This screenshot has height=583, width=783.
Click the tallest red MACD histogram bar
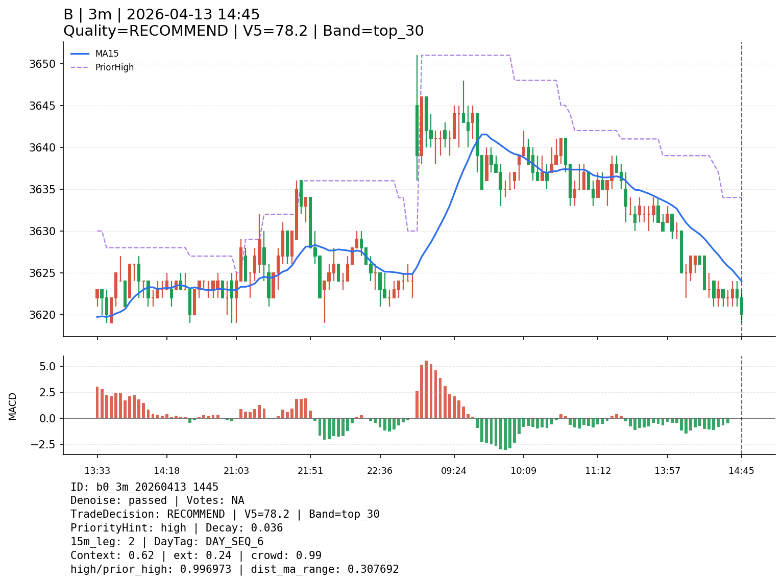coord(426,389)
